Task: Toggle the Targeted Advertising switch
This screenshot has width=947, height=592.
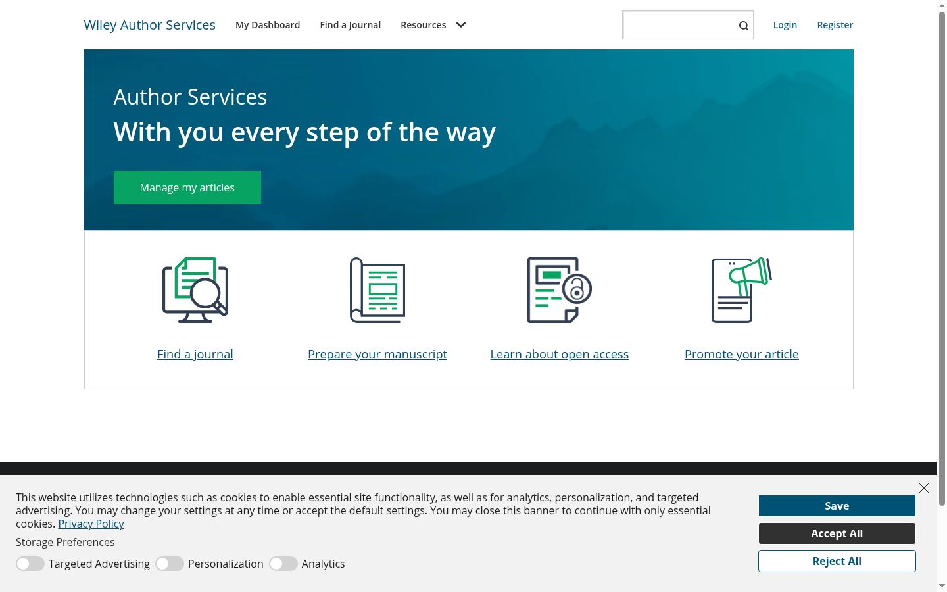Action: 30,564
